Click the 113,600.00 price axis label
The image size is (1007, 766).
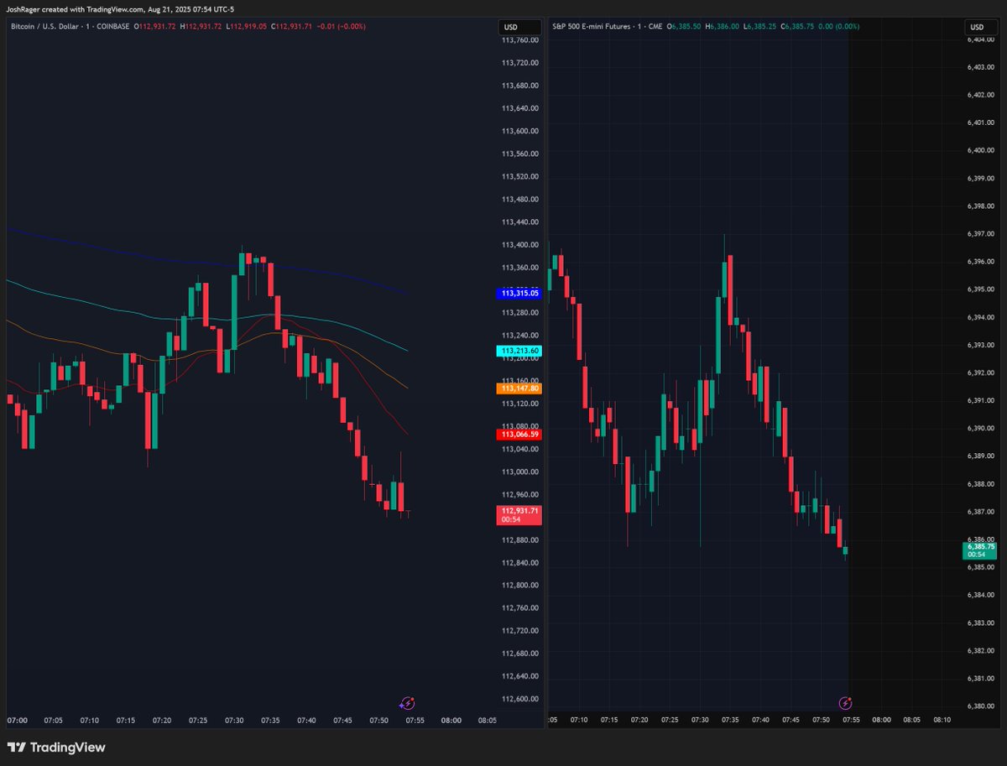520,131
